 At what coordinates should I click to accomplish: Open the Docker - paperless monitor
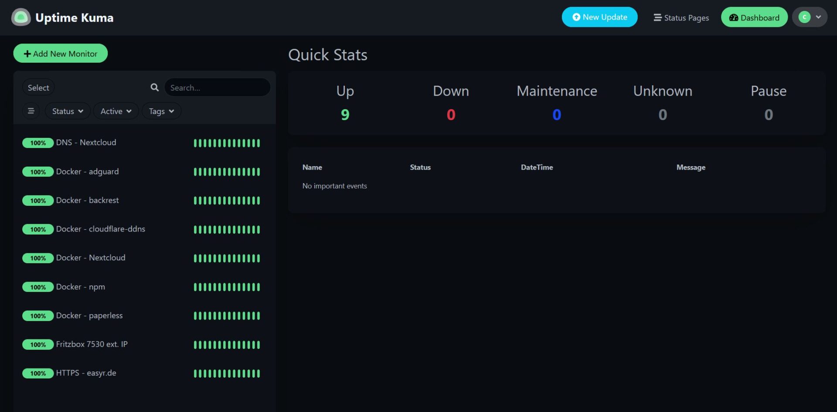pyautogui.click(x=89, y=315)
